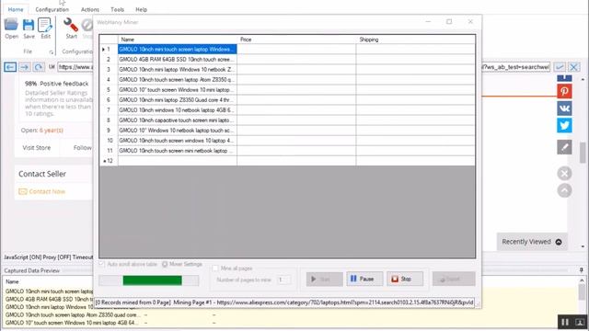Go back with the browser back arrow
Image resolution: width=589 pixels, height=331 pixels.
(x=10, y=67)
